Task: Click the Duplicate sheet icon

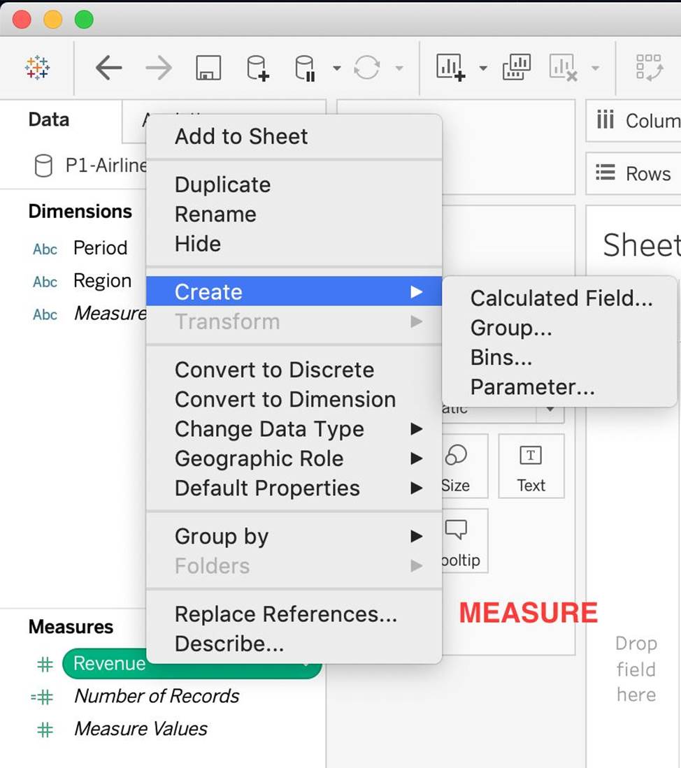Action: click(x=517, y=68)
